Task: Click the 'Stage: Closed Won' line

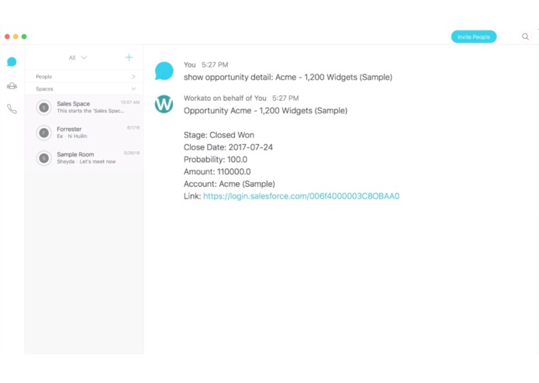Action: (x=219, y=135)
